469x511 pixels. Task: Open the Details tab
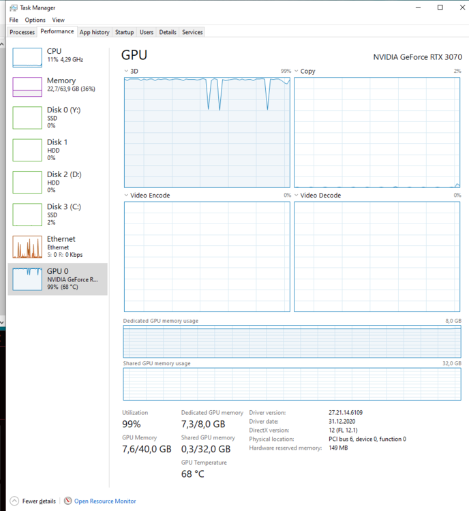(x=168, y=32)
